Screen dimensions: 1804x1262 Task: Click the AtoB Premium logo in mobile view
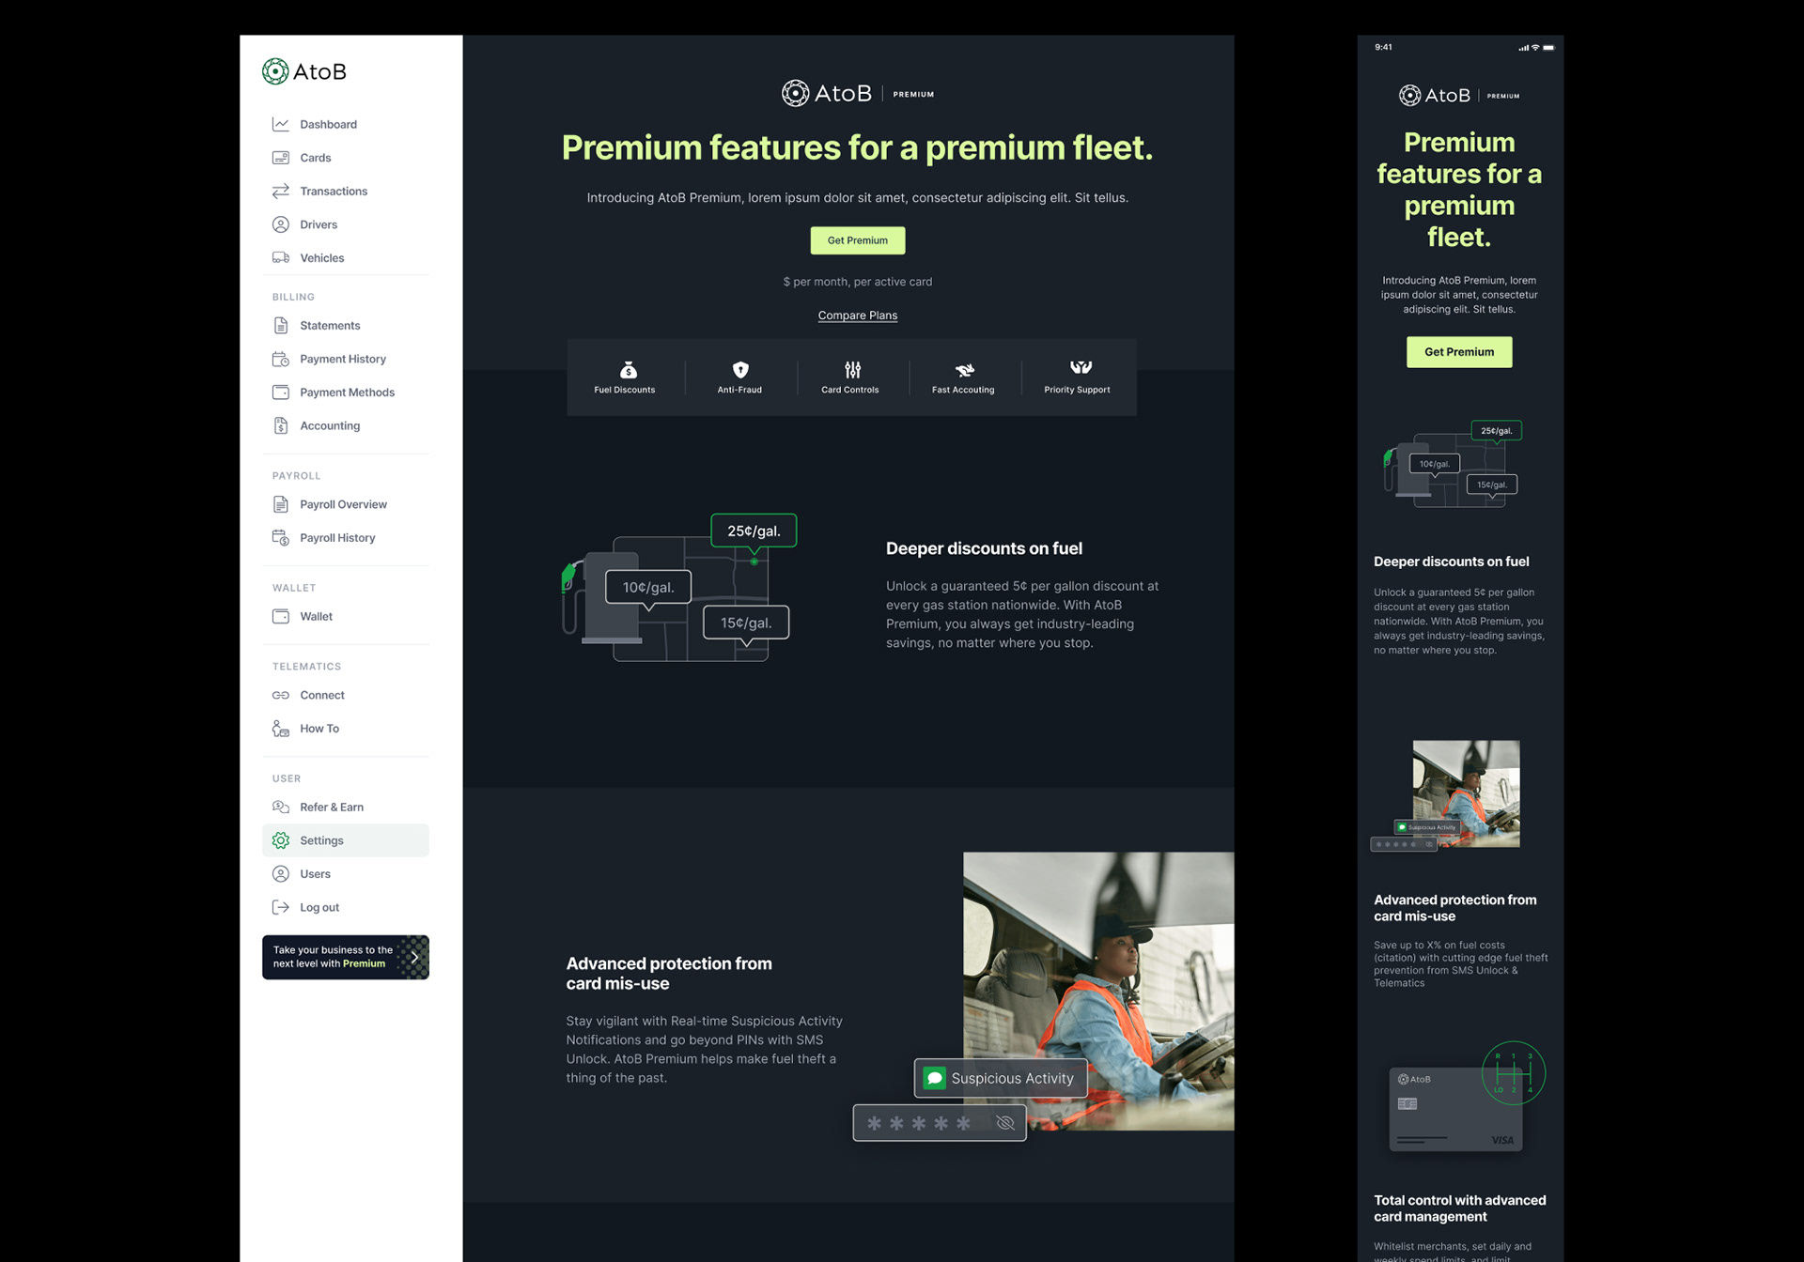pyautogui.click(x=1458, y=96)
